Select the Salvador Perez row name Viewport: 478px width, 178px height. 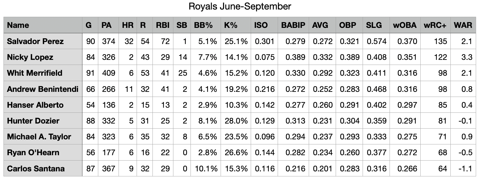click(35, 41)
